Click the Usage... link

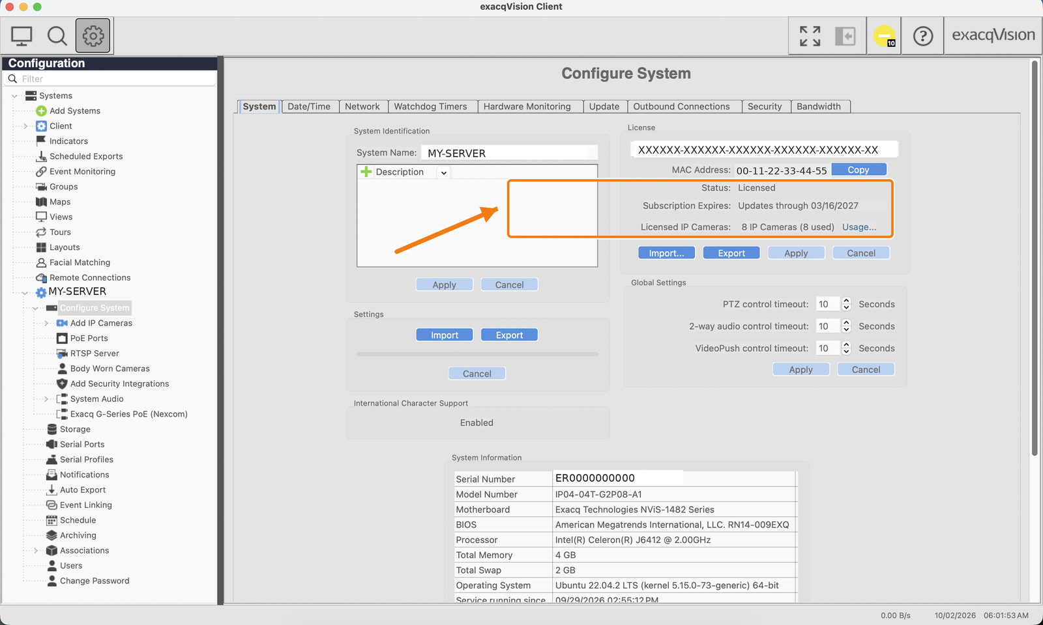(859, 227)
